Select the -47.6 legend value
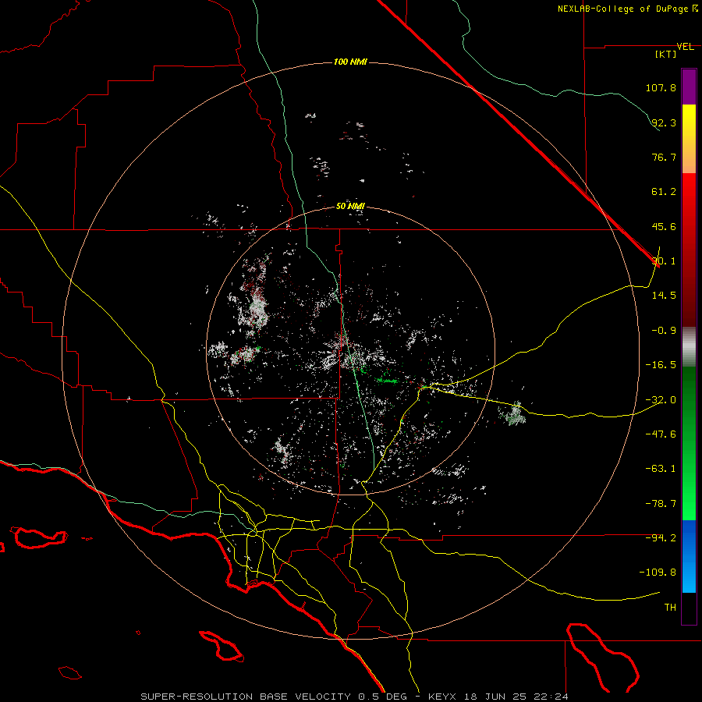Viewport: 702px width, 702px height. [x=661, y=434]
